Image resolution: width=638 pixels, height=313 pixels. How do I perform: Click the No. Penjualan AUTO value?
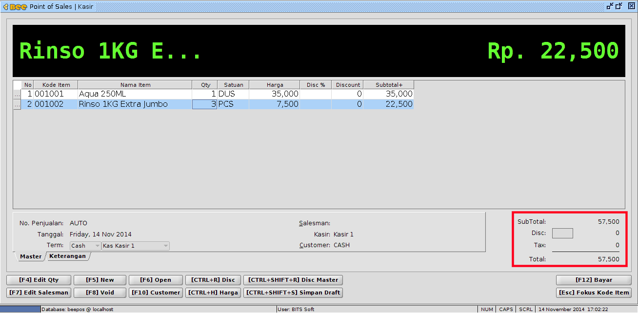79,223
